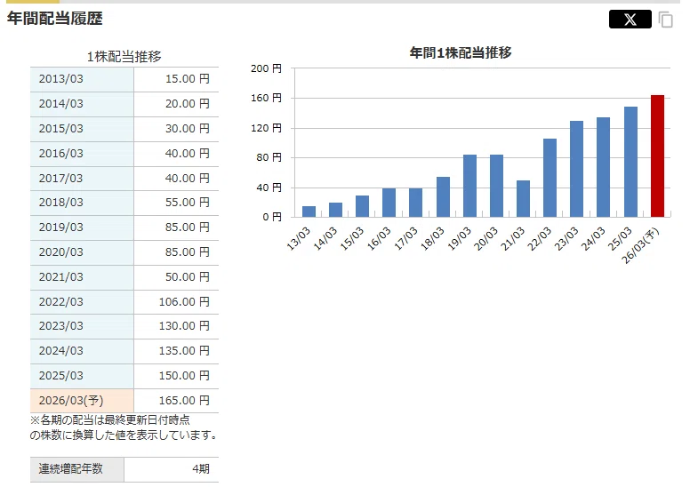Select the 2015/03 row label
Screen dimensions: 690x487
[x=60, y=129]
